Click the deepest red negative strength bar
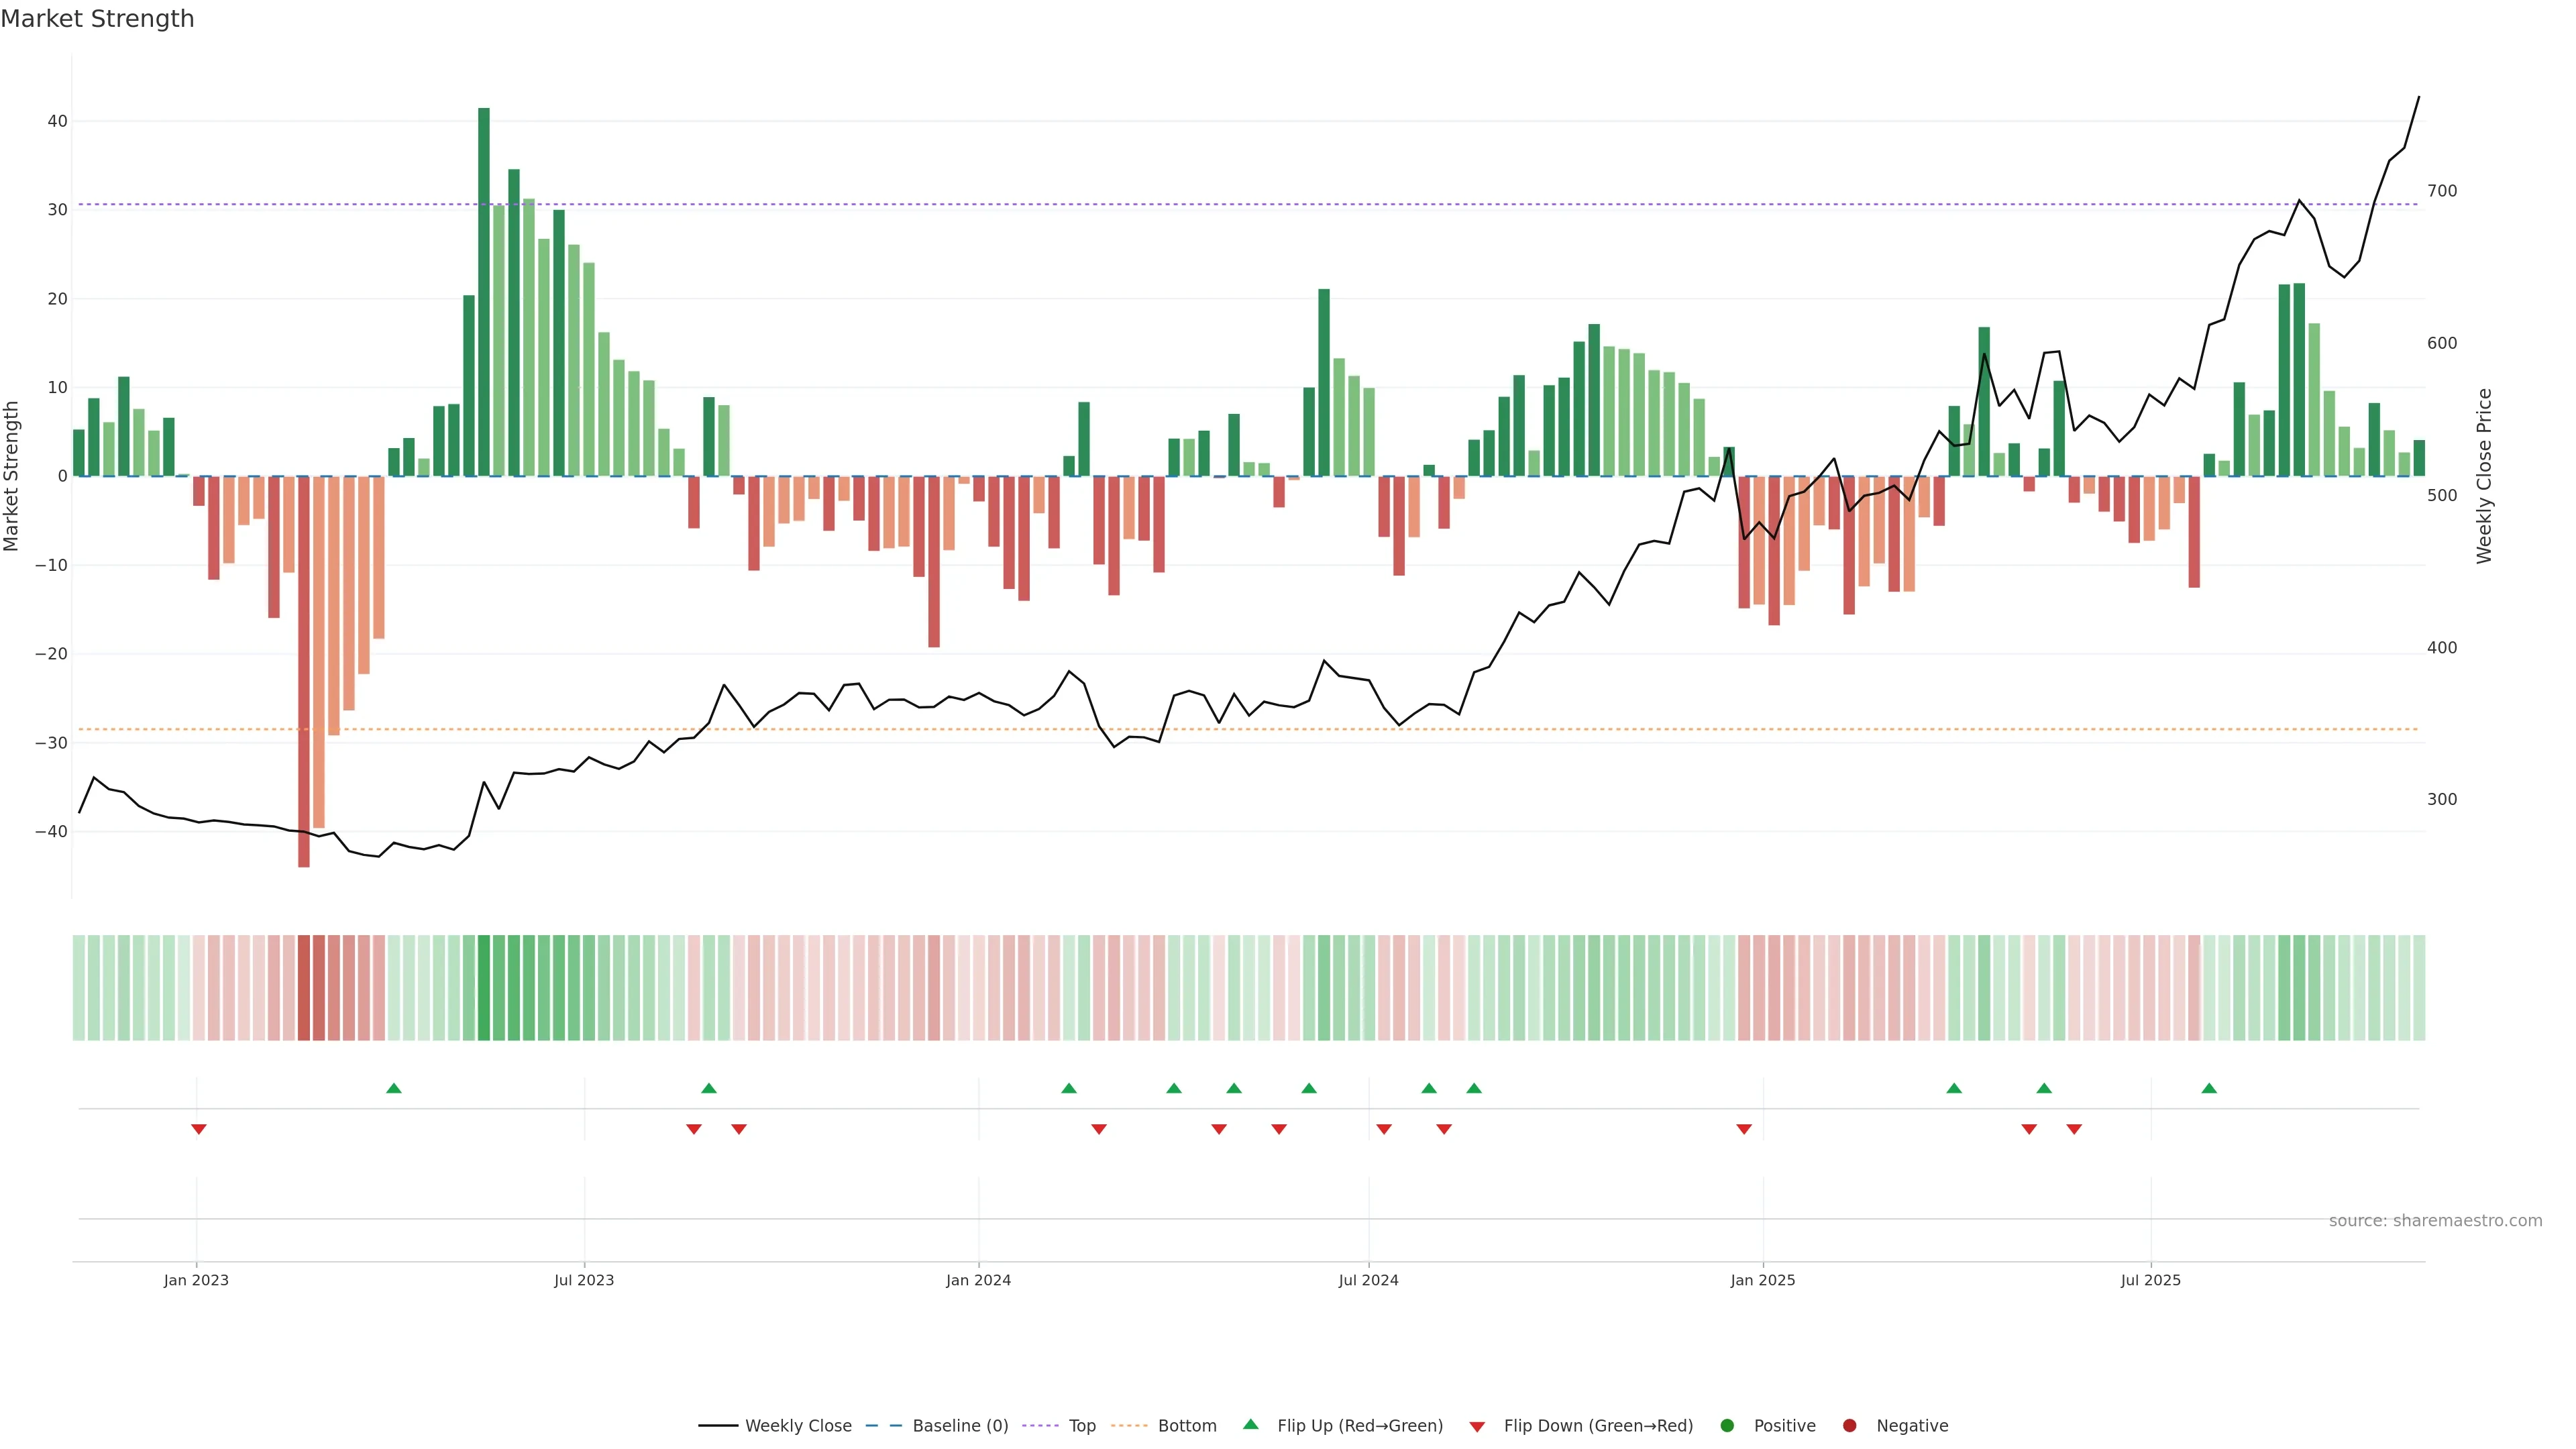 point(304,670)
